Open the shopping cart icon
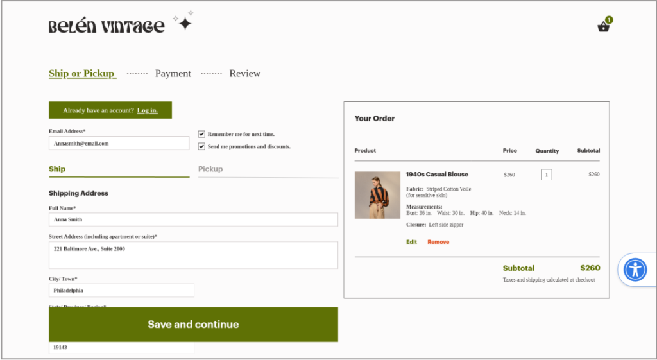Screen dimensions: 657x360 [603, 26]
